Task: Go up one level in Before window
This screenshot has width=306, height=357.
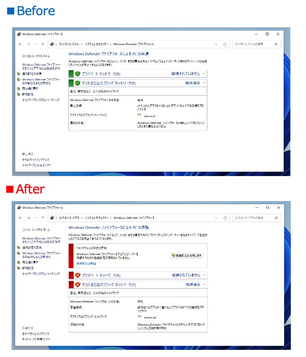Action: (x=43, y=44)
